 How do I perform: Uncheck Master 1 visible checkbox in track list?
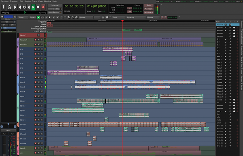pos(226,25)
